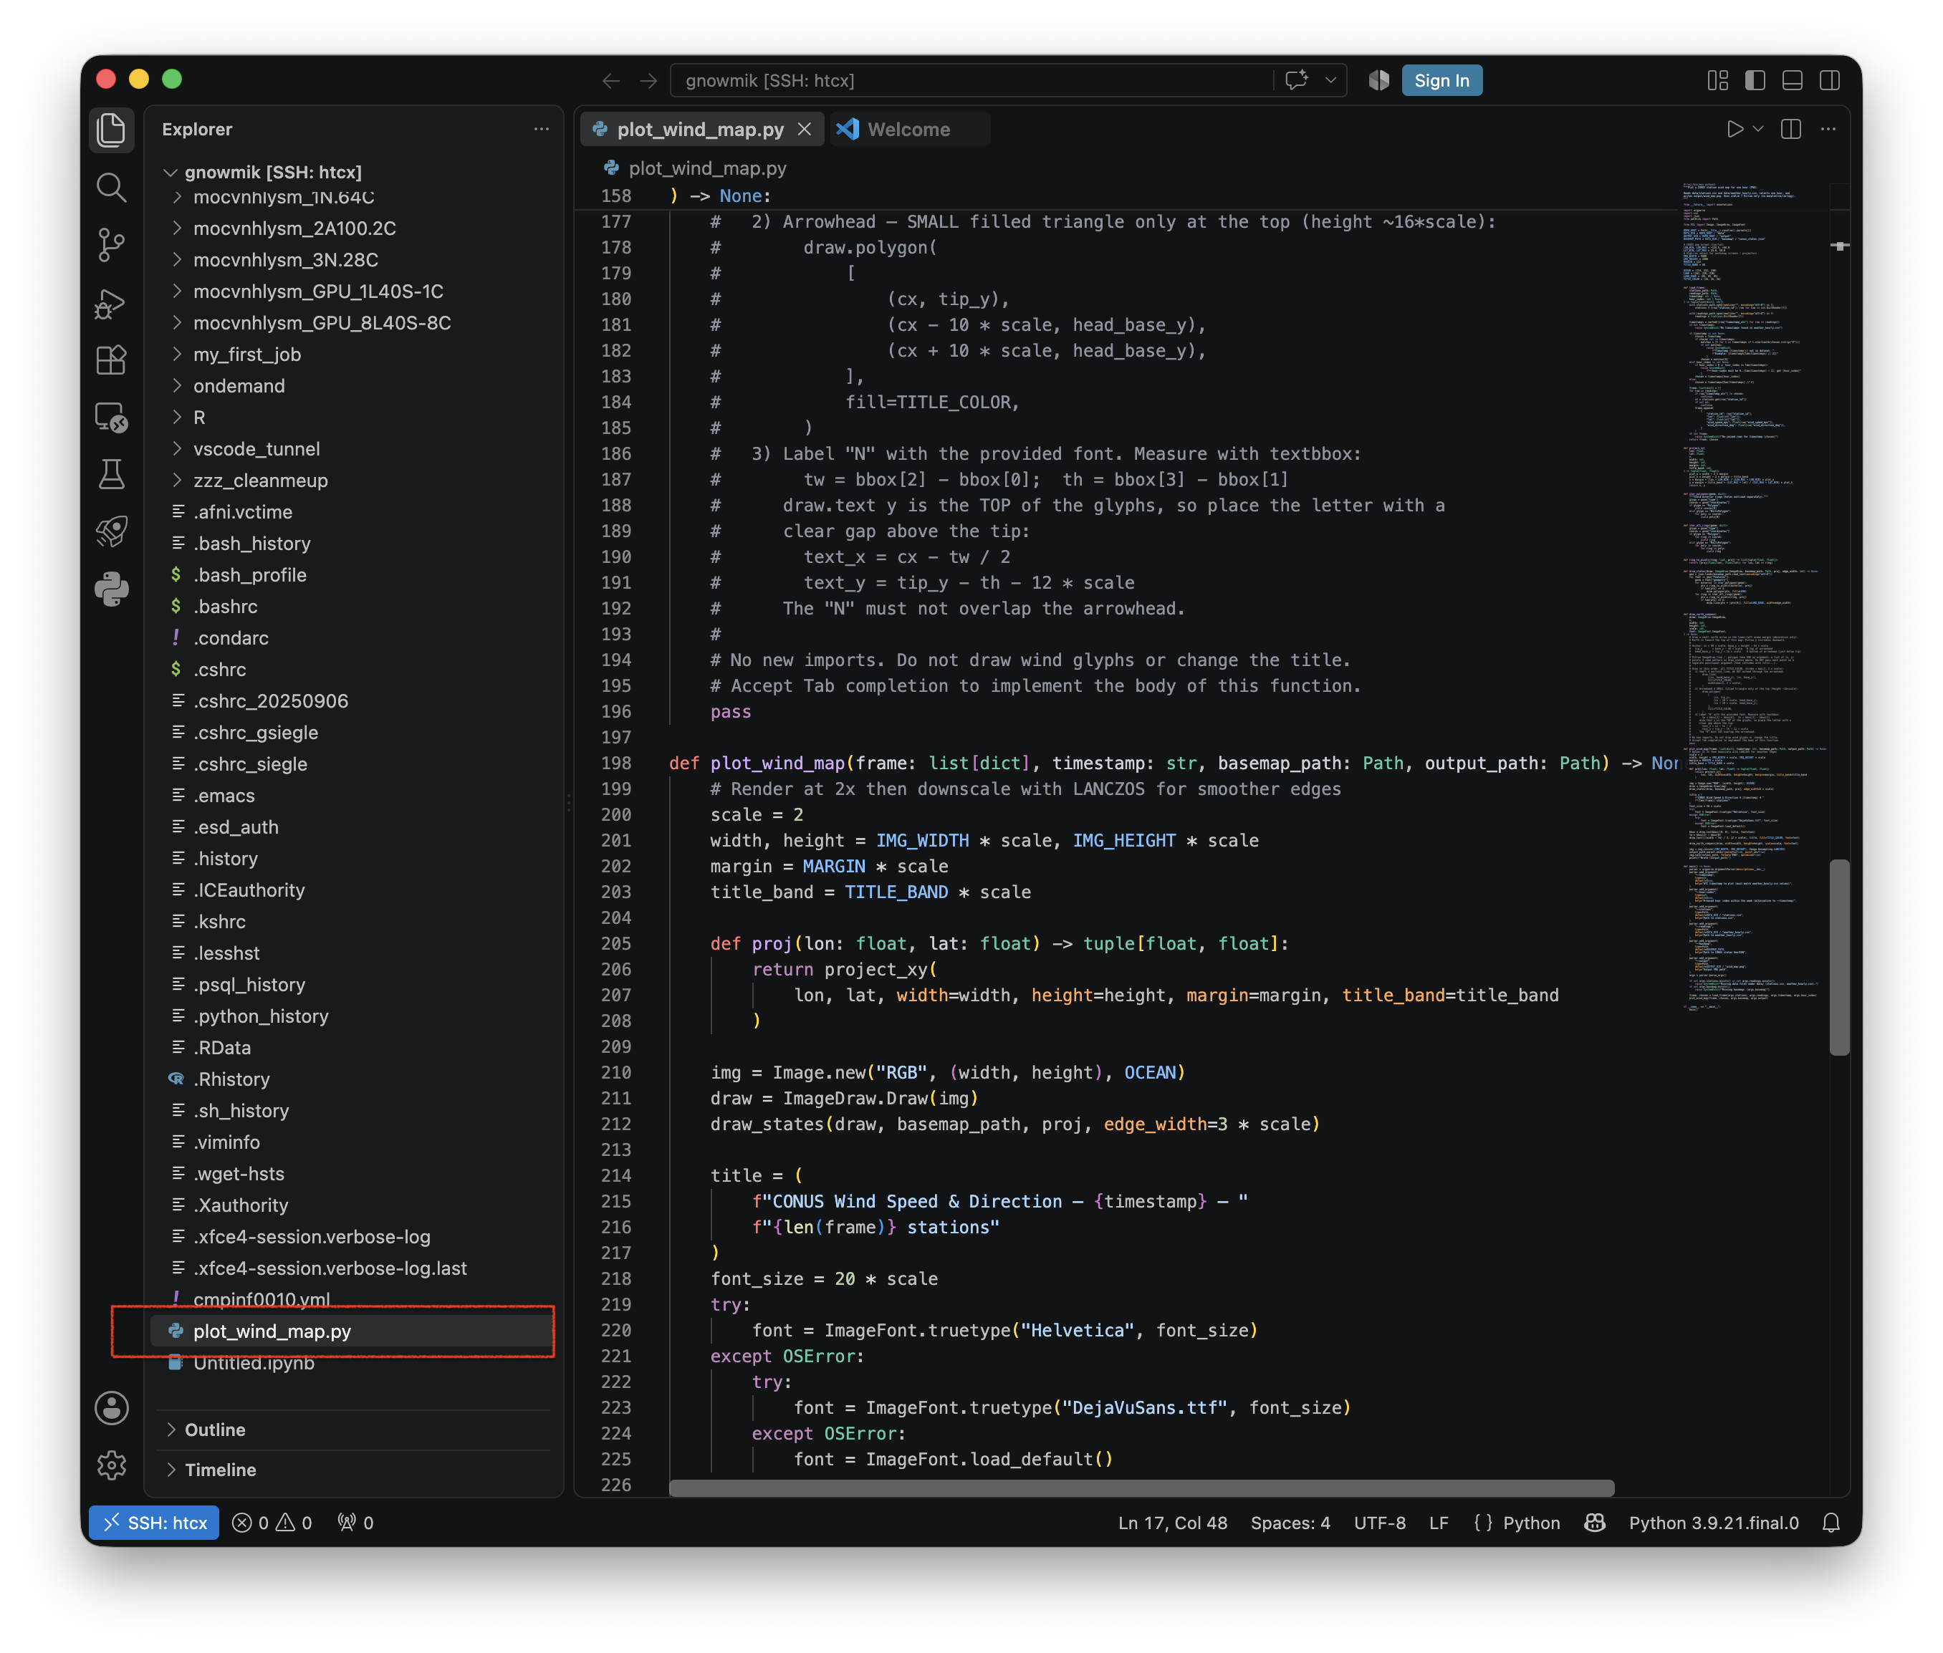
Task: Open the Remote Explorer view icon
Action: click(112, 417)
